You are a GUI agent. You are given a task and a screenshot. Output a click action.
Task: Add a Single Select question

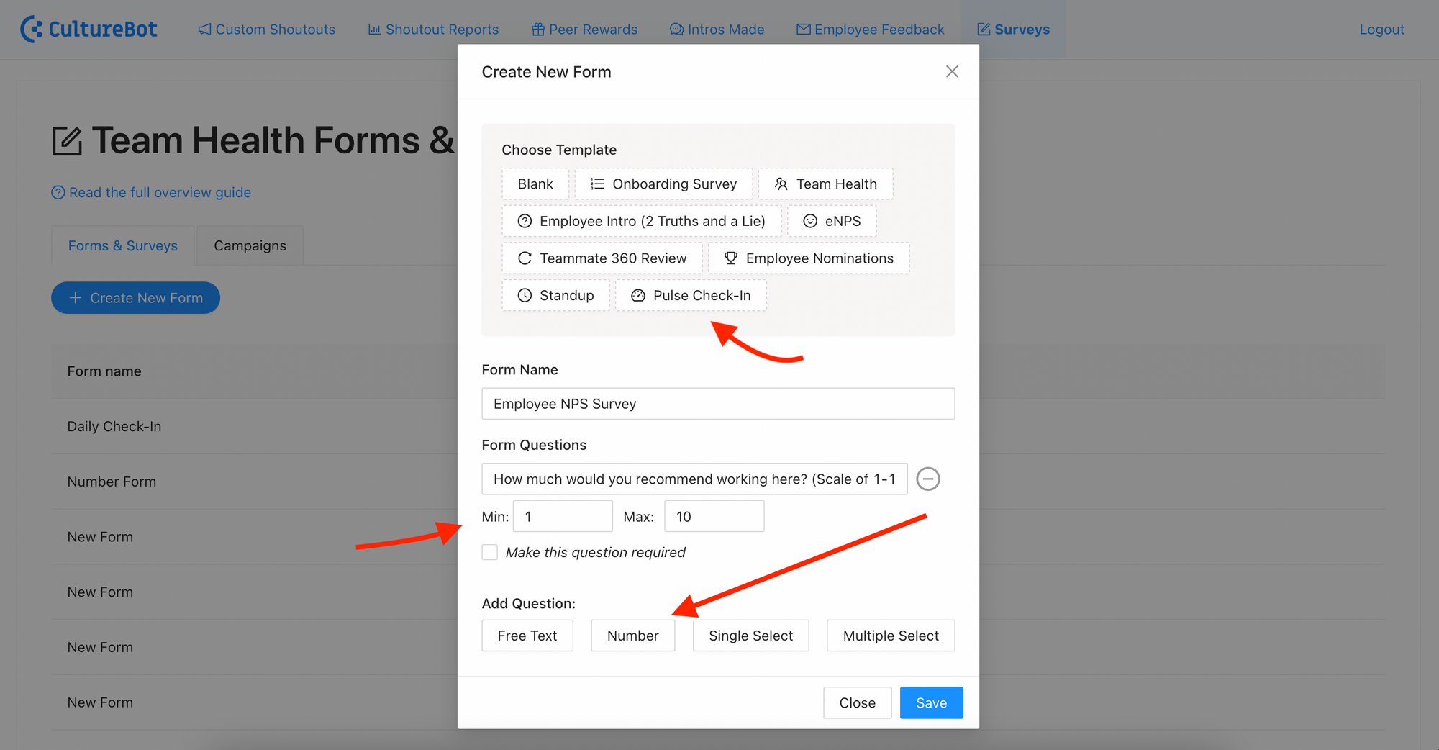pos(750,636)
